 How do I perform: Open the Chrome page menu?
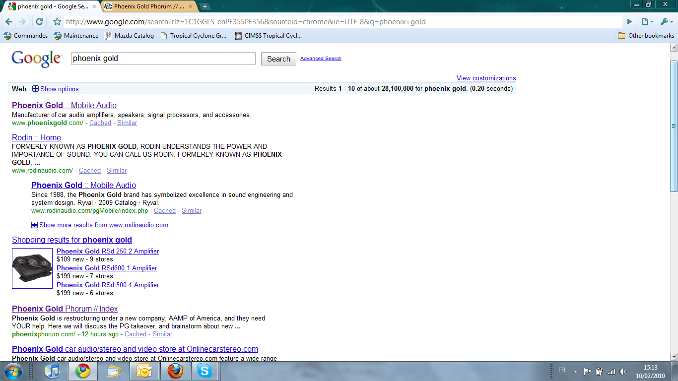coord(647,22)
